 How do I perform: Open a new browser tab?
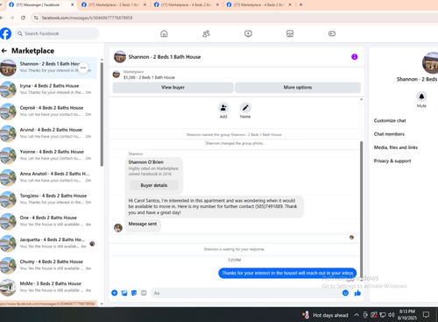click(x=300, y=4)
